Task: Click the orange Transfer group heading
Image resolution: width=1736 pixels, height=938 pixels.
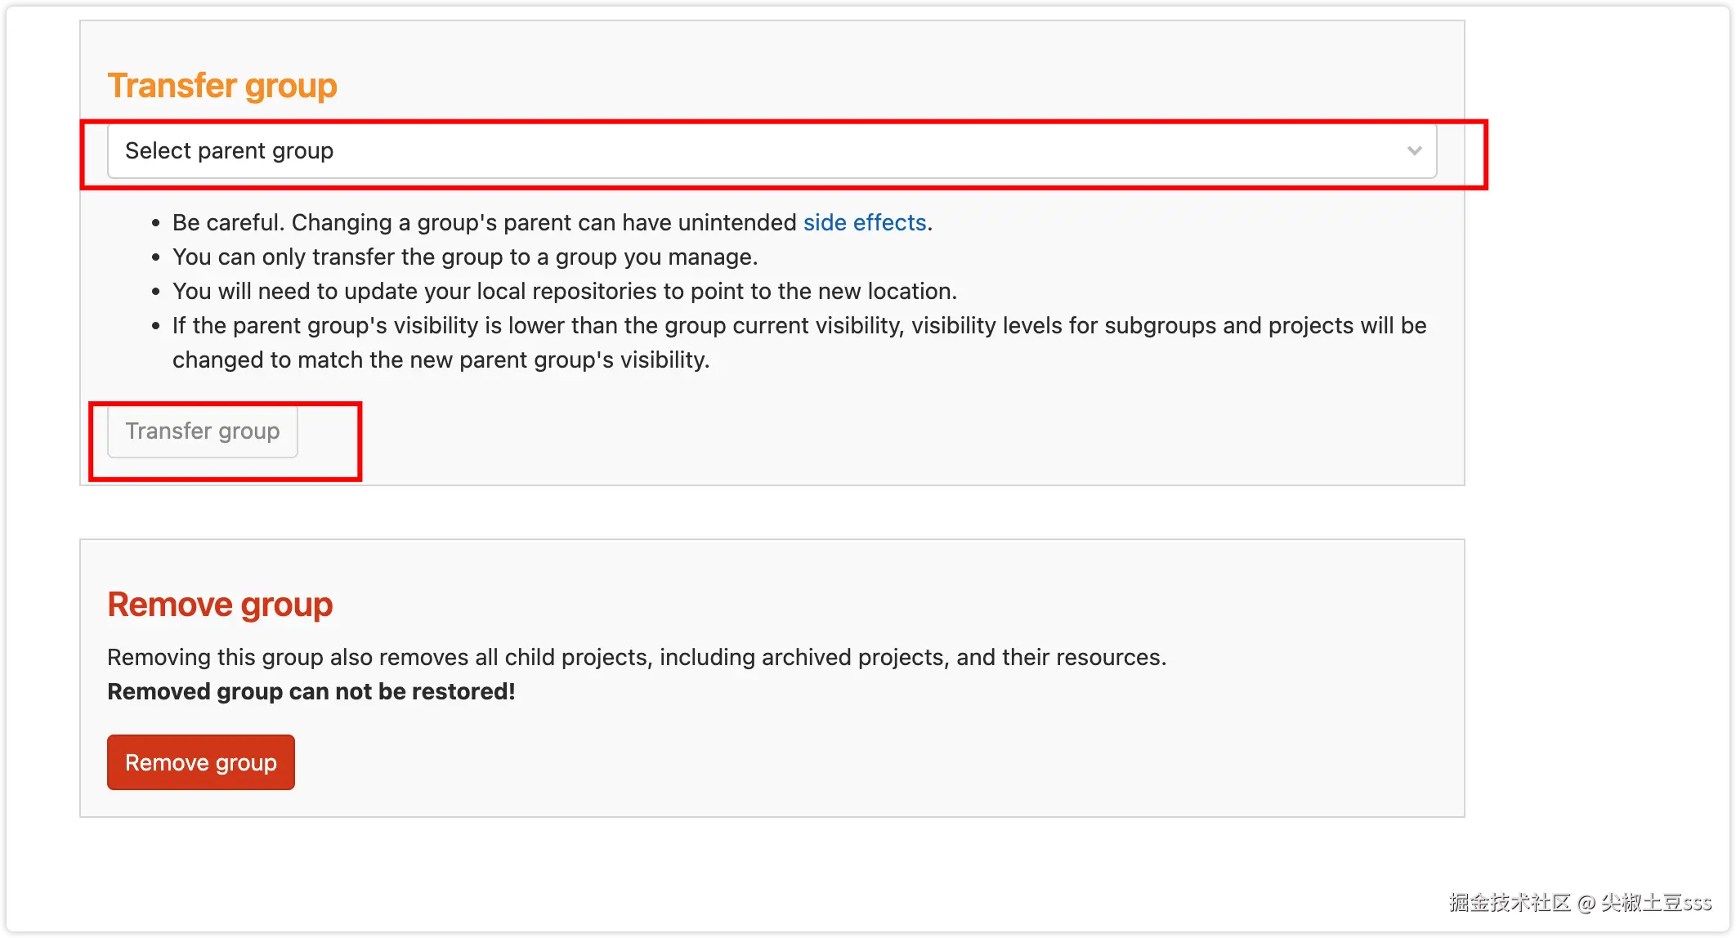Action: coord(222,86)
